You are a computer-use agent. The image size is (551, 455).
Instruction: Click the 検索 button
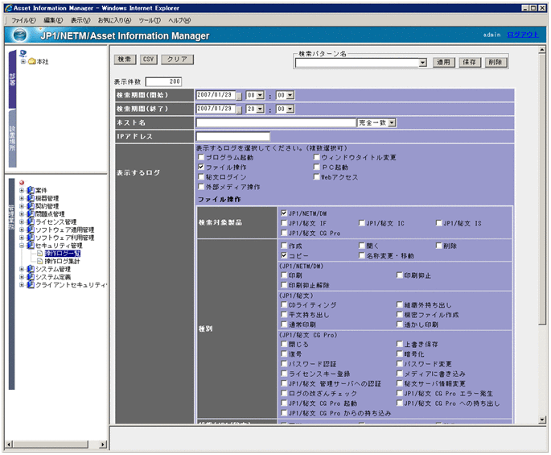(x=125, y=59)
